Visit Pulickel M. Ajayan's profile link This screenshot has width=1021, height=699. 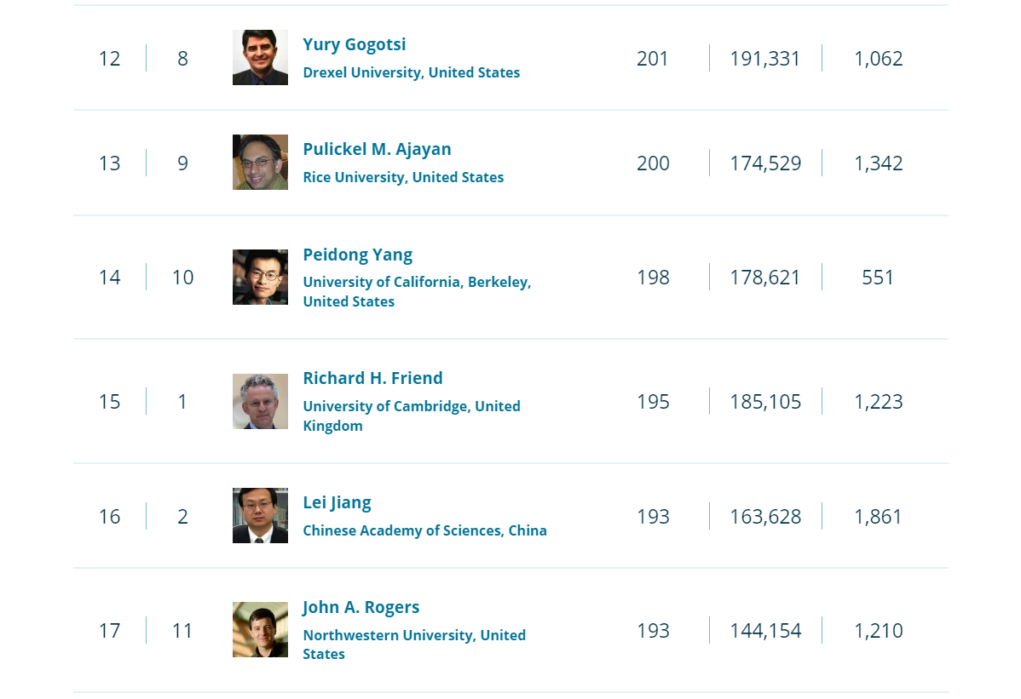[x=377, y=149]
